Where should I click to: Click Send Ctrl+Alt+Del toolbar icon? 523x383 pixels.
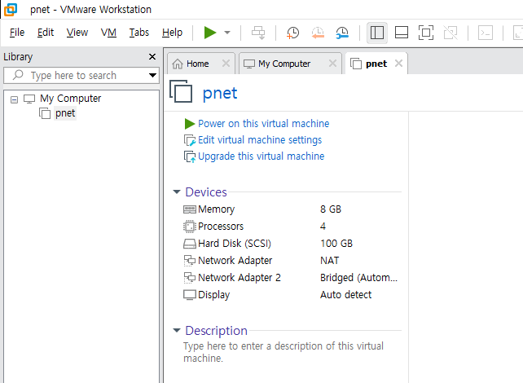pyautogui.click(x=258, y=33)
